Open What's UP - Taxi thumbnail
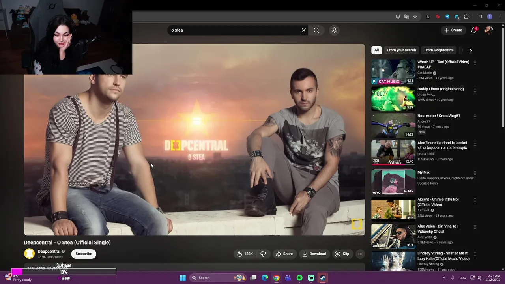 (393, 72)
